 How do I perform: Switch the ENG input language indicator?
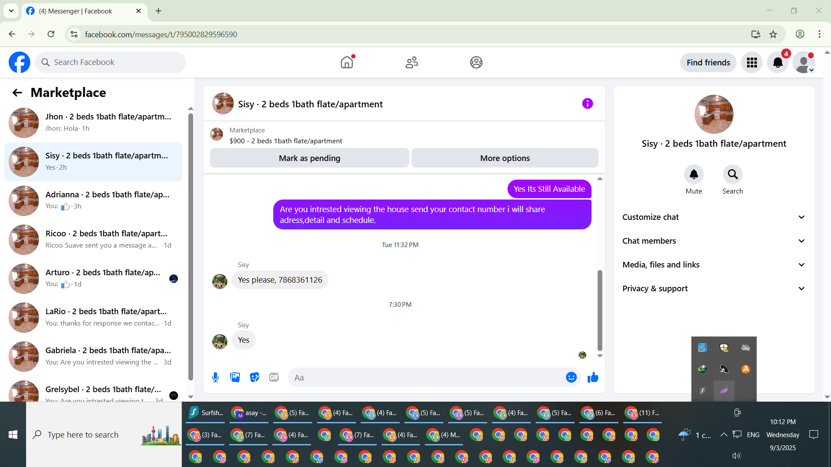click(x=753, y=435)
